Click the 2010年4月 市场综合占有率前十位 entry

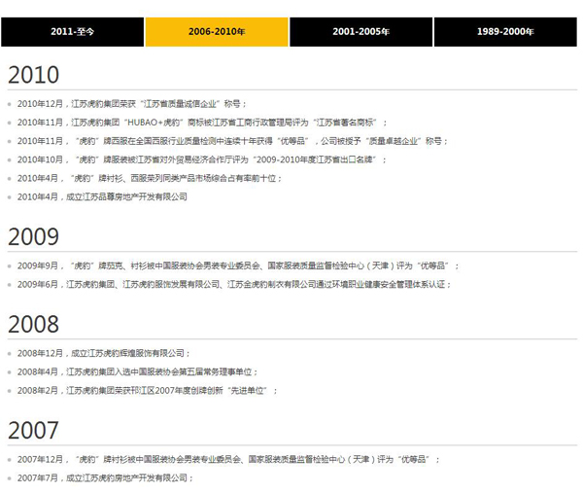click(148, 178)
